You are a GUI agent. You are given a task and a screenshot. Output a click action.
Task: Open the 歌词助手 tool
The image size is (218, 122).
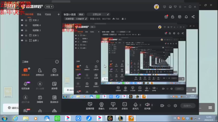pyautogui.click(x=54, y=99)
